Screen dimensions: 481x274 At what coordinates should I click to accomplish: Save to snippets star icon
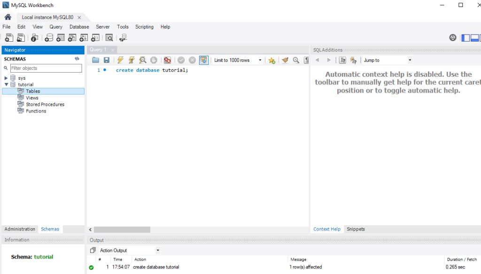[x=272, y=60]
